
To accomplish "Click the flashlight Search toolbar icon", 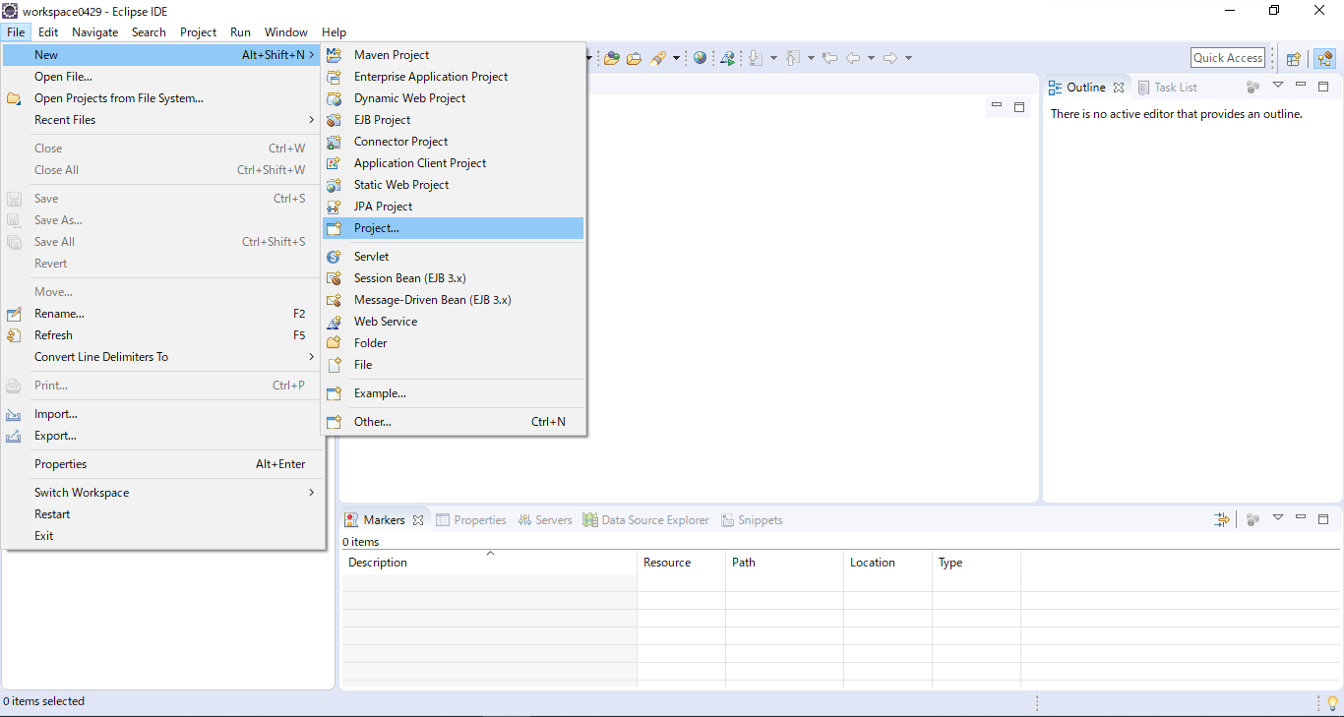I will pyautogui.click(x=658, y=58).
